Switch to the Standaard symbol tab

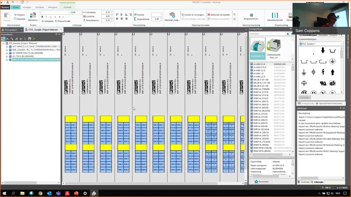tap(323, 35)
